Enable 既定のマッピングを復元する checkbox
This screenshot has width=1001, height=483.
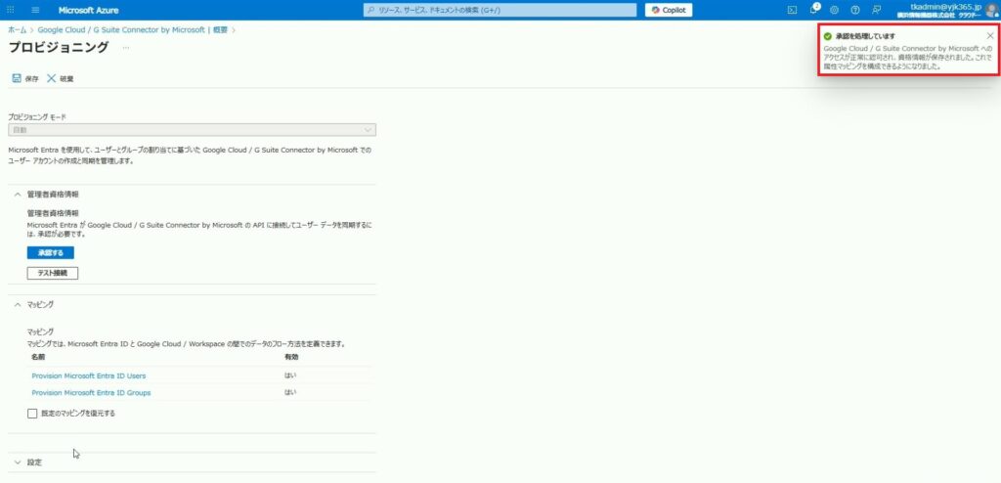pyautogui.click(x=33, y=414)
